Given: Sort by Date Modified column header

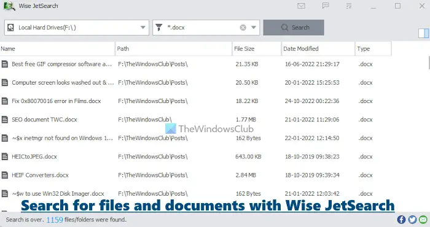Looking at the screenshot, I should tap(318, 48).
